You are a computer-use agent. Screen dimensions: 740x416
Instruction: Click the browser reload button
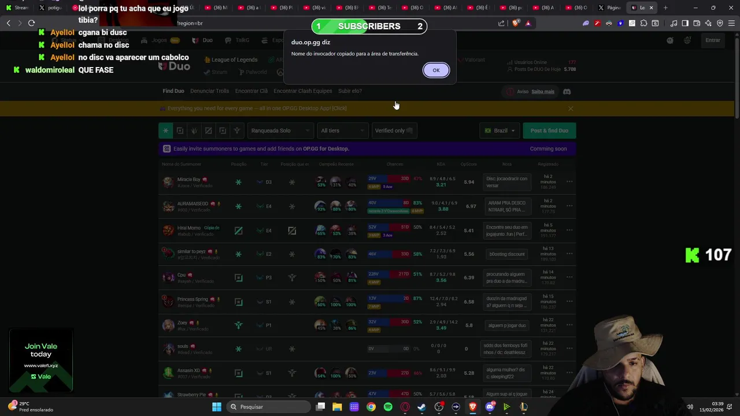pos(31,23)
